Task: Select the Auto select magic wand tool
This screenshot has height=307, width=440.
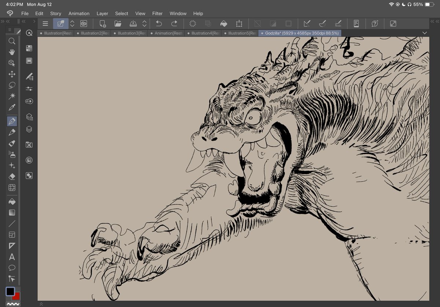Action: [12, 96]
